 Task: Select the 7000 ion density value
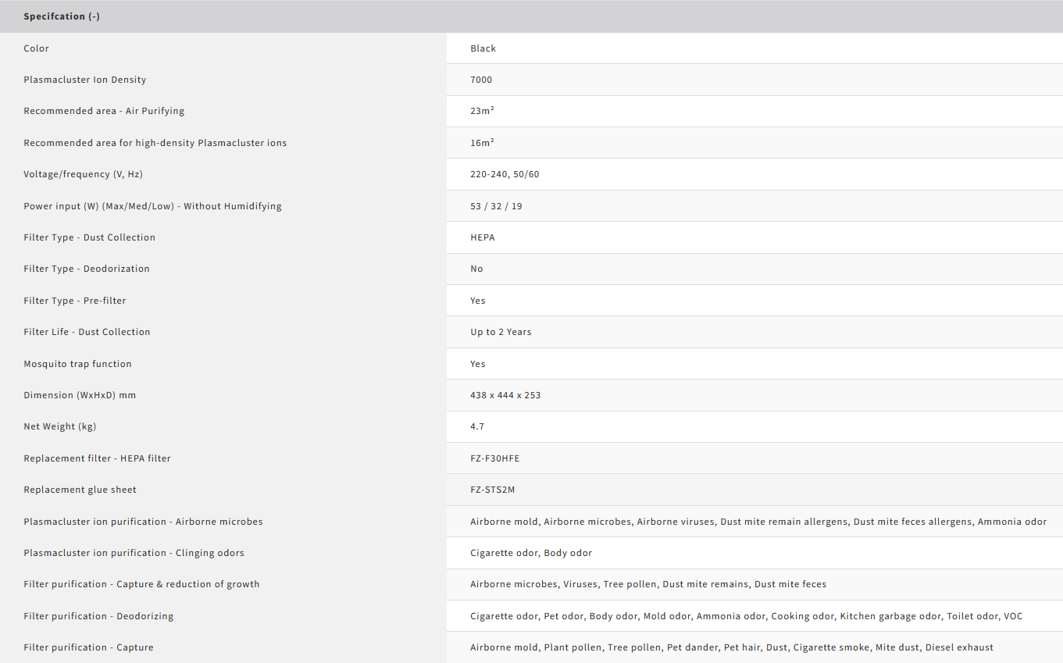481,80
